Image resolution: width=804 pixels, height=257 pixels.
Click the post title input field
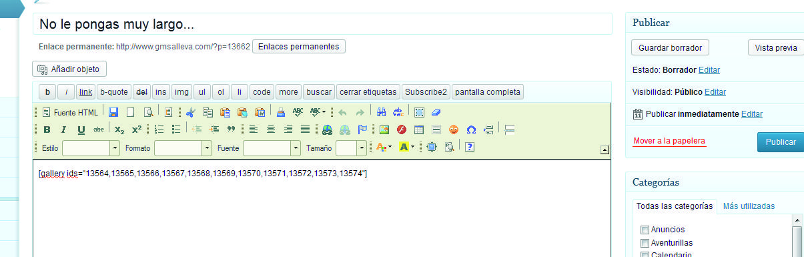tap(322, 24)
